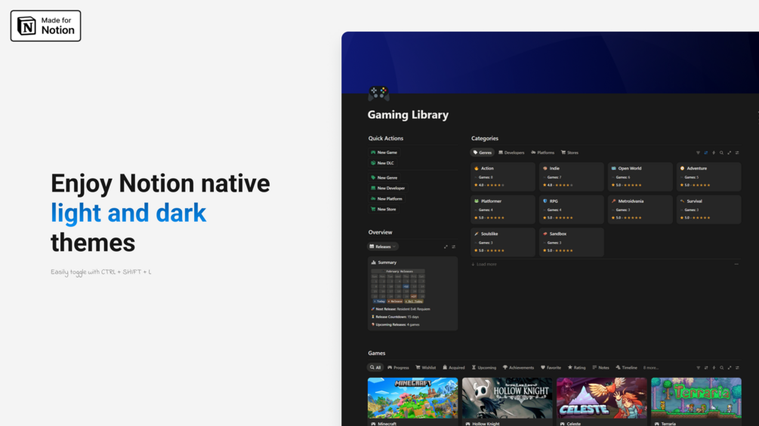Viewport: 759px width, 426px height.
Task: Open the Categories filter icon
Action: coord(698,152)
